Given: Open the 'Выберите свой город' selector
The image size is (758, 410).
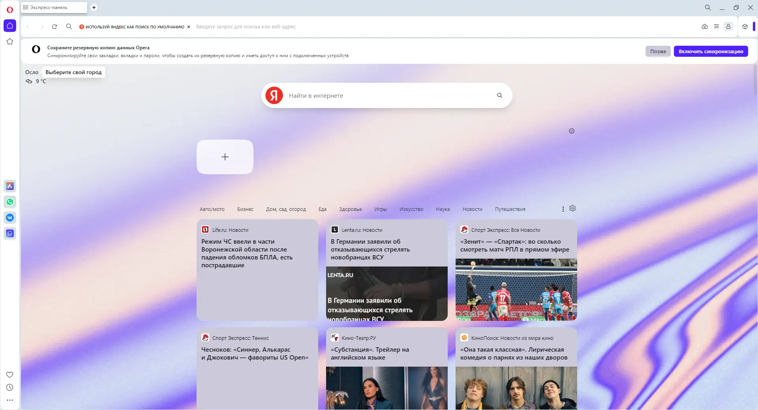Looking at the screenshot, I should pos(73,72).
